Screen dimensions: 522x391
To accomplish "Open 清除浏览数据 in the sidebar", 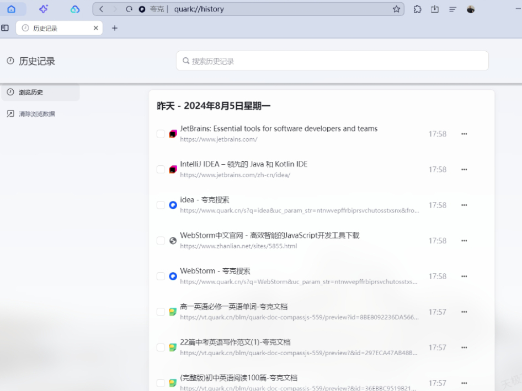I will 31,114.
